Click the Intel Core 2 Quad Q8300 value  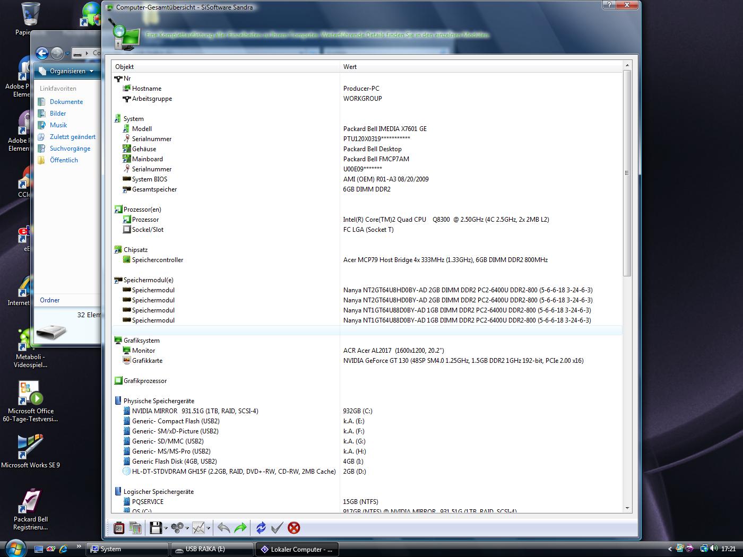(446, 220)
